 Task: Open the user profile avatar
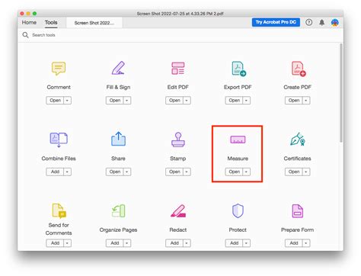point(335,23)
